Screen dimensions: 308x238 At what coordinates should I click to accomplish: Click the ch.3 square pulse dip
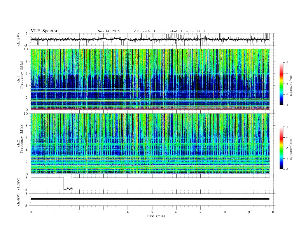pos(68,184)
